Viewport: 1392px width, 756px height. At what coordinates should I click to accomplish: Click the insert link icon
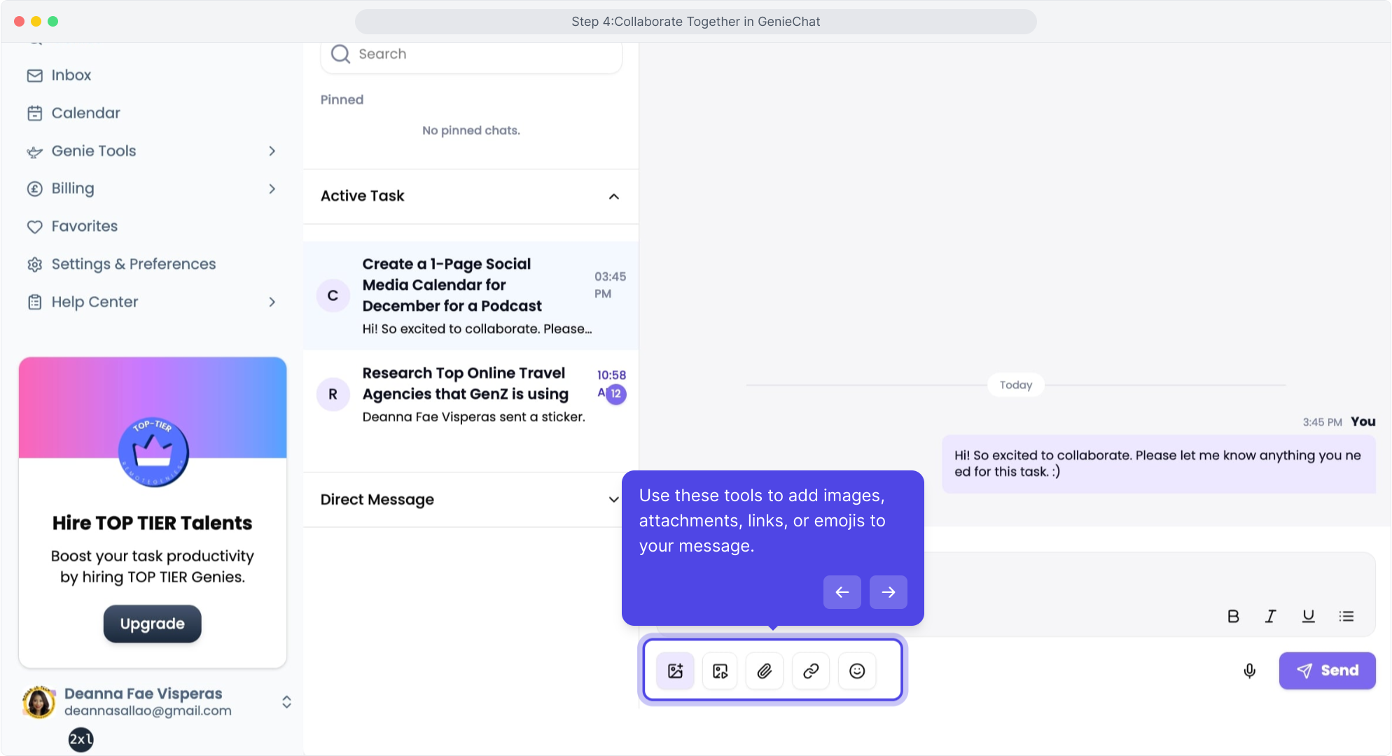[811, 671]
